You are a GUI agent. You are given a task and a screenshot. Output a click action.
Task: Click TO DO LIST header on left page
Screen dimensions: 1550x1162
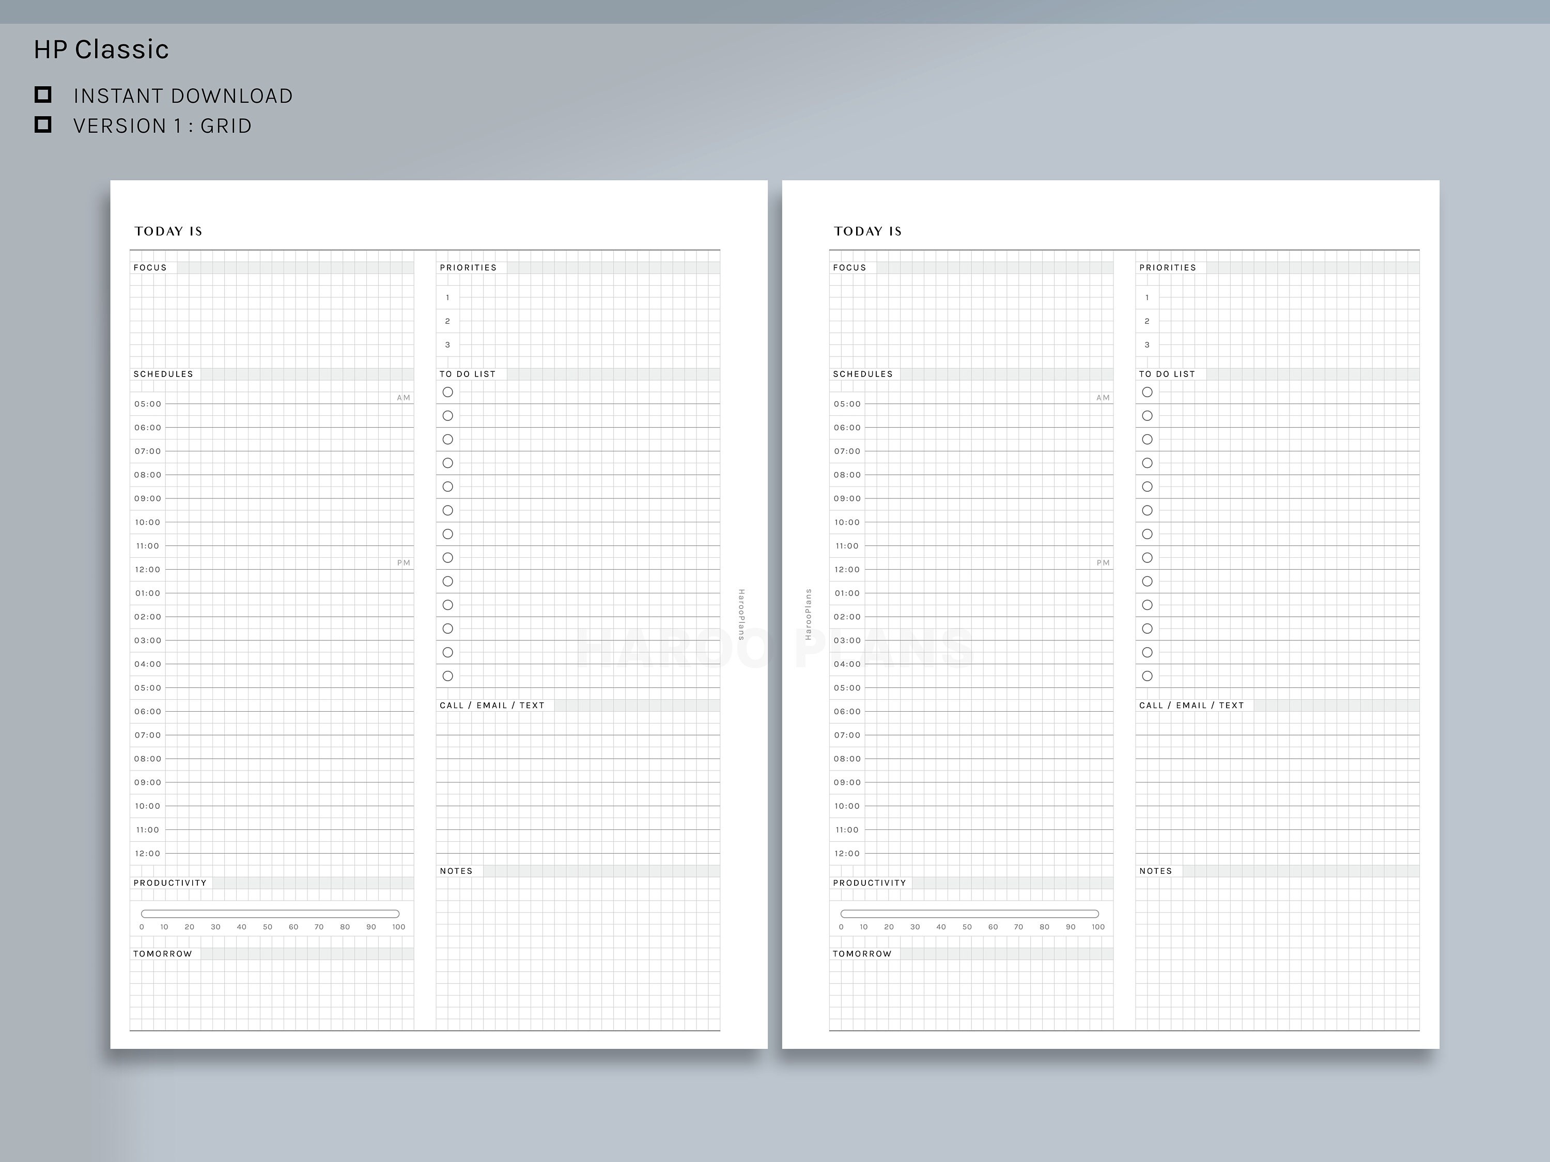coord(468,374)
